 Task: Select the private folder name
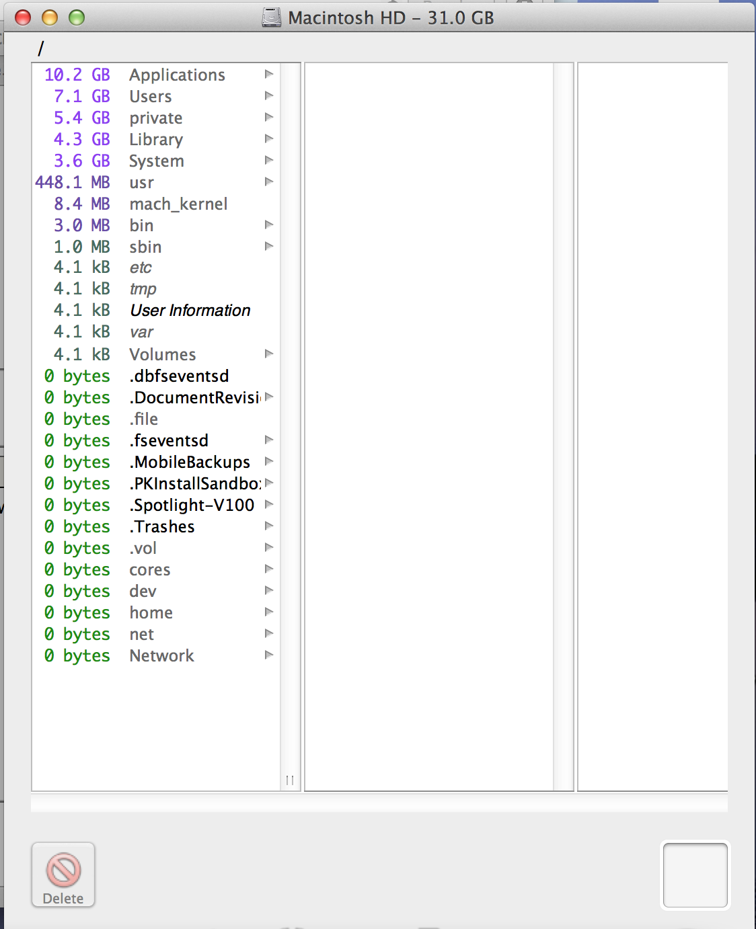(x=156, y=118)
